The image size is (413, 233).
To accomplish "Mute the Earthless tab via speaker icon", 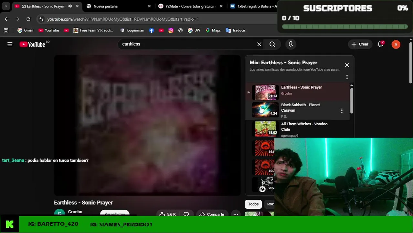I will [x=70, y=6].
